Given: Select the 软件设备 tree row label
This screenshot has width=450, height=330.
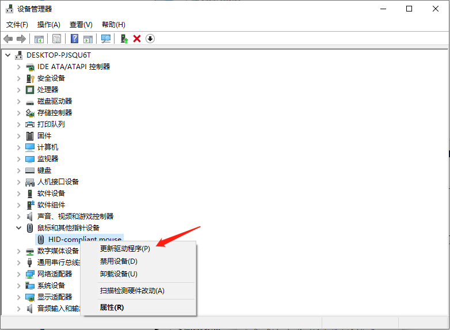Looking at the screenshot, I should 51,194.
